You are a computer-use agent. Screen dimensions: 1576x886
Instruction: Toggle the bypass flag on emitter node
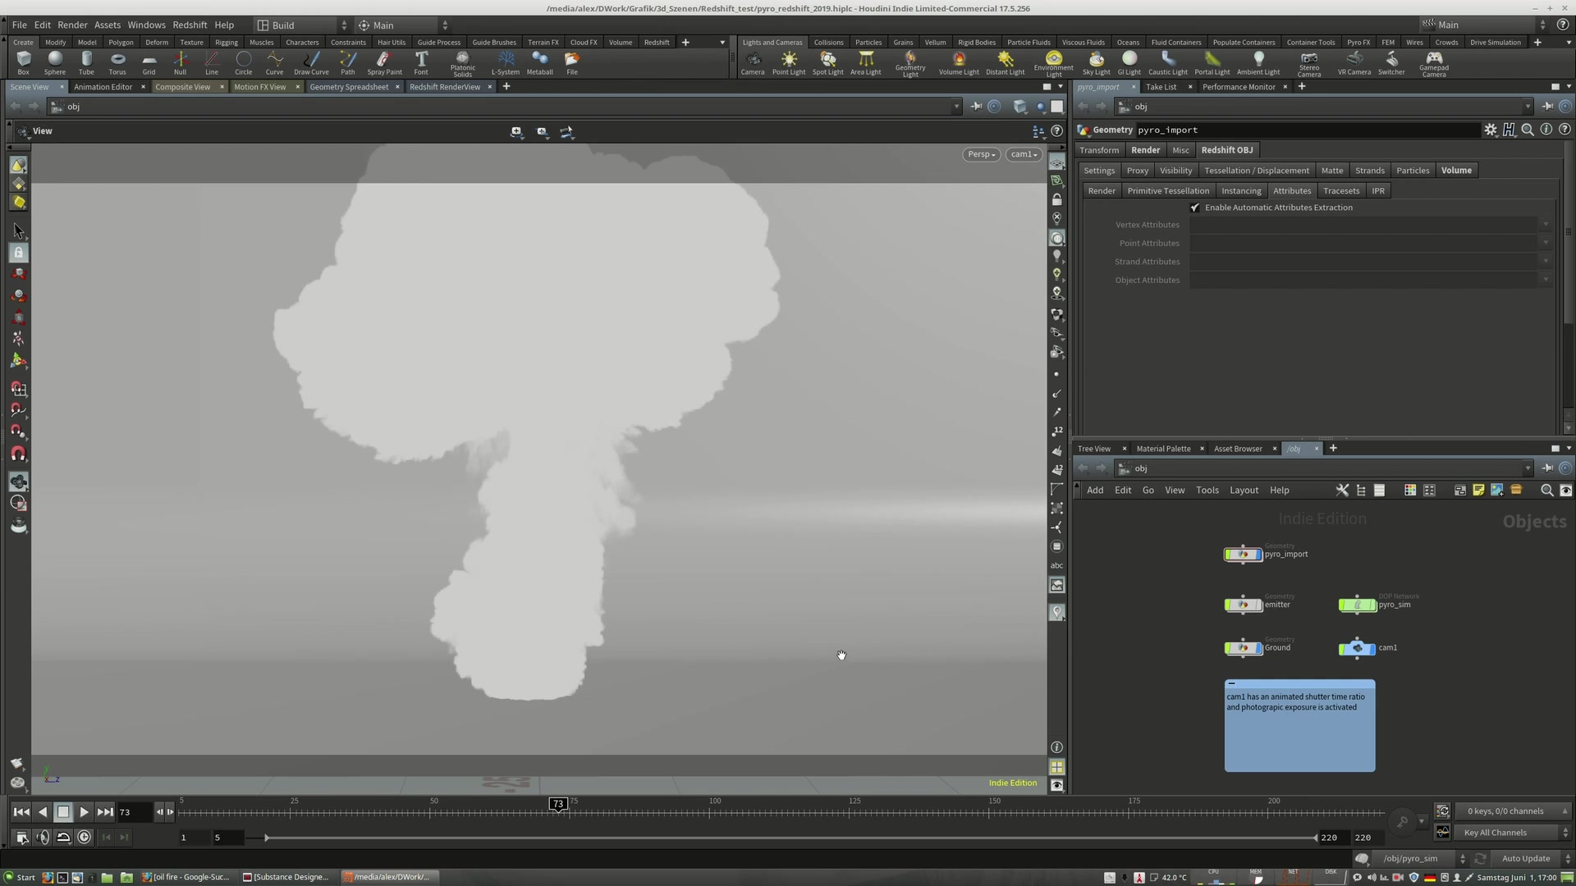[1228, 605]
